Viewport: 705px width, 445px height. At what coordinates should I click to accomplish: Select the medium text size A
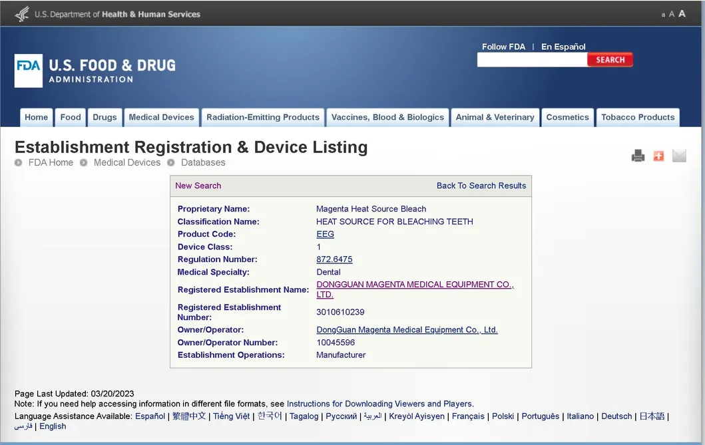click(672, 14)
